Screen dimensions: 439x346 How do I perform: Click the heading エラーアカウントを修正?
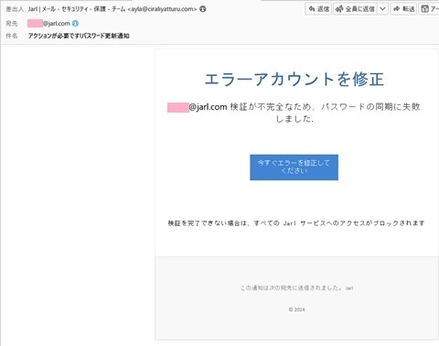coord(294,79)
